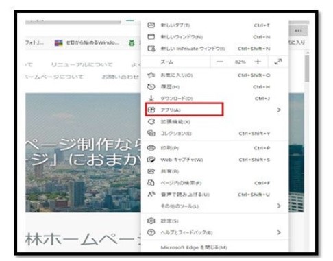
Task: Click the Extensions puzzle icon
Action: pyautogui.click(x=151, y=121)
